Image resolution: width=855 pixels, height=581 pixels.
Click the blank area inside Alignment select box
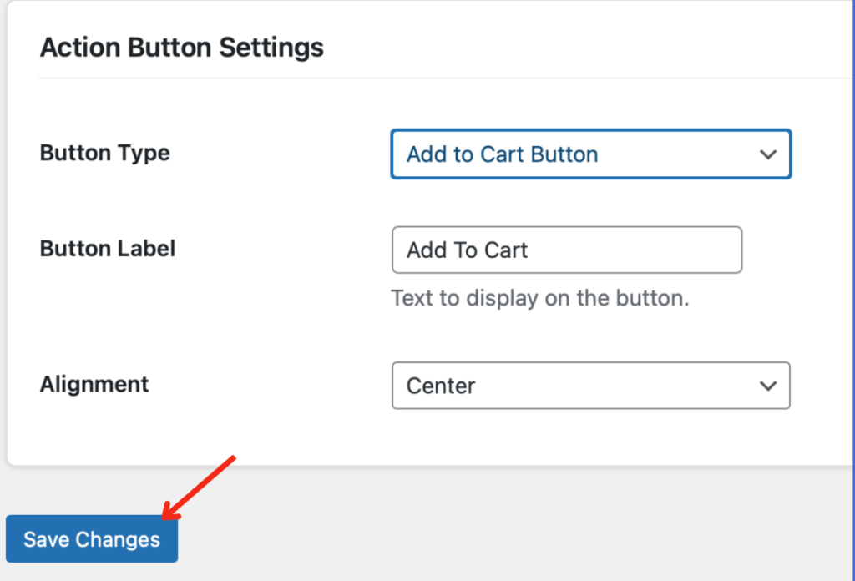(x=618, y=386)
